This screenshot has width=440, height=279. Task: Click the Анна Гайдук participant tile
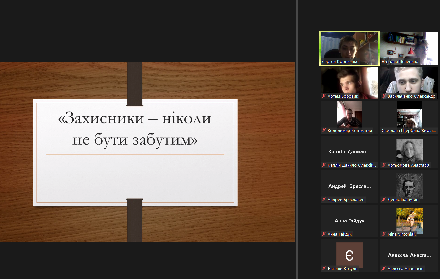(349, 221)
